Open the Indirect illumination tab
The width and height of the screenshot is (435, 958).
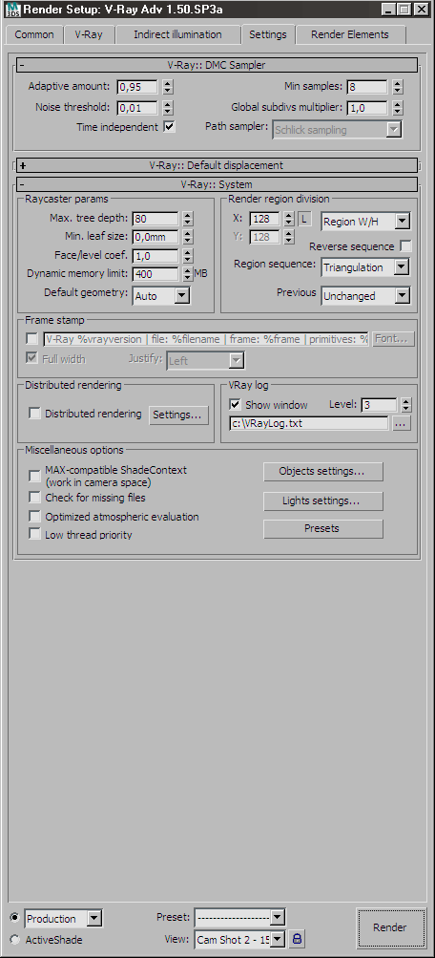pos(177,34)
